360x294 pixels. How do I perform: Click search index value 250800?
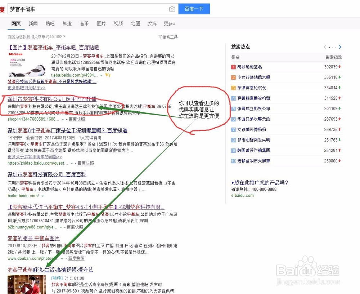point(331,161)
